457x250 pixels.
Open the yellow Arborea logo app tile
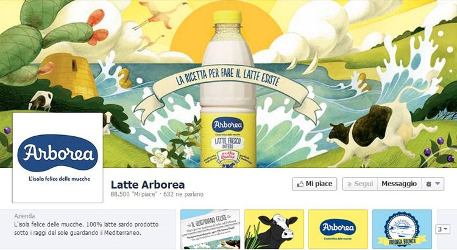tap(338, 229)
